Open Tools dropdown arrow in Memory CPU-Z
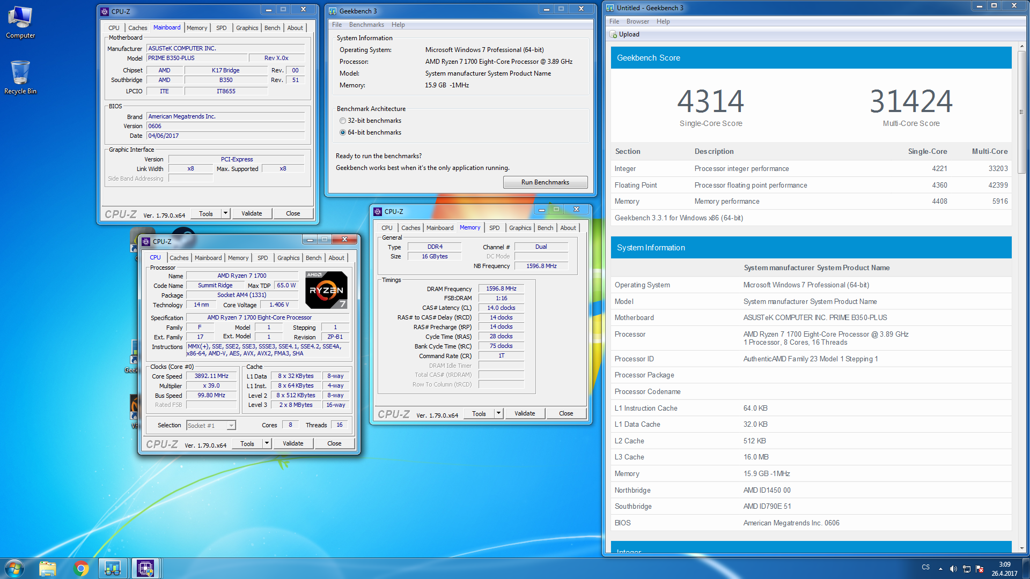 coord(498,413)
